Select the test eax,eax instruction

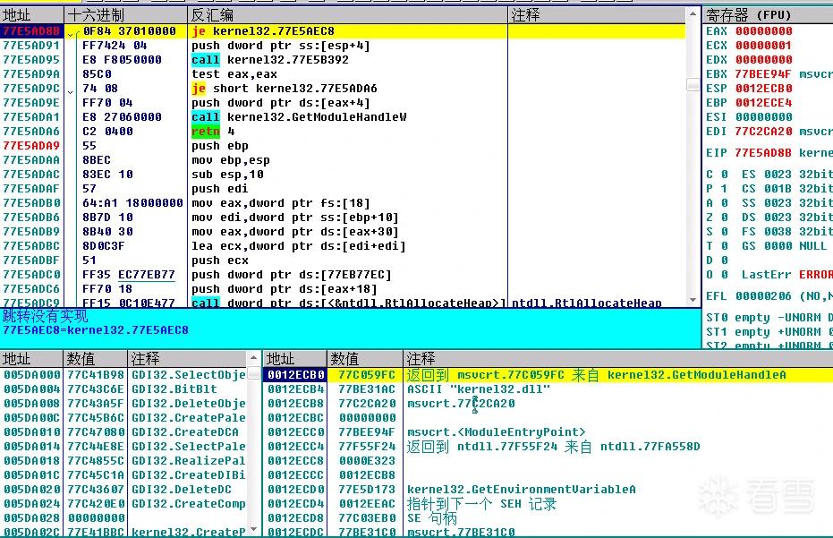[234, 74]
